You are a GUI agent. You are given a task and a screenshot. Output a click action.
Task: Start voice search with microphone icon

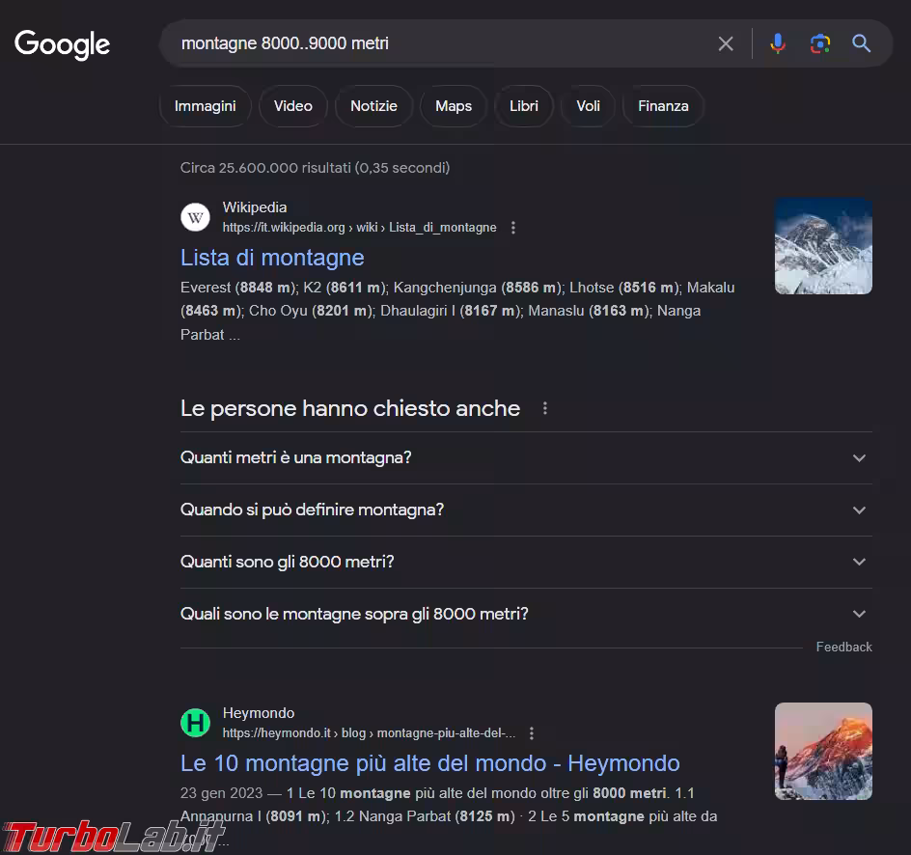[778, 43]
